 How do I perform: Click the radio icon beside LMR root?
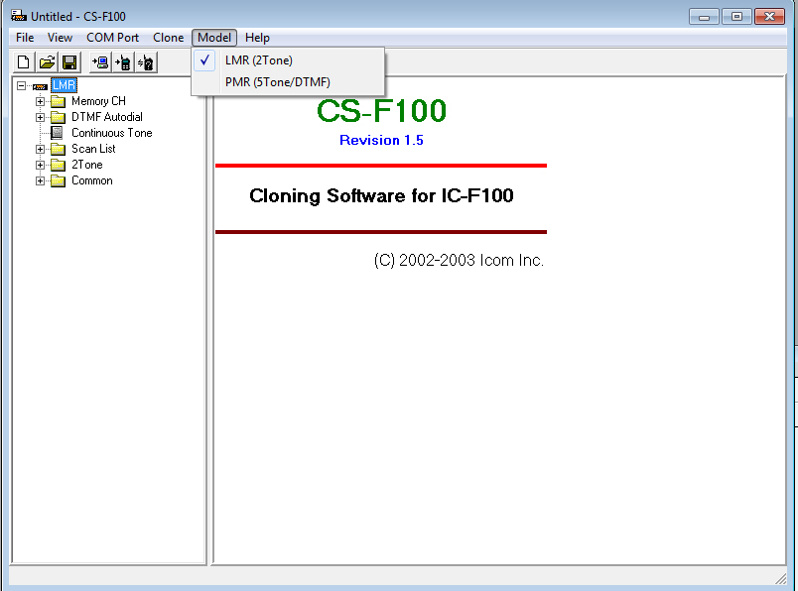[x=41, y=86]
